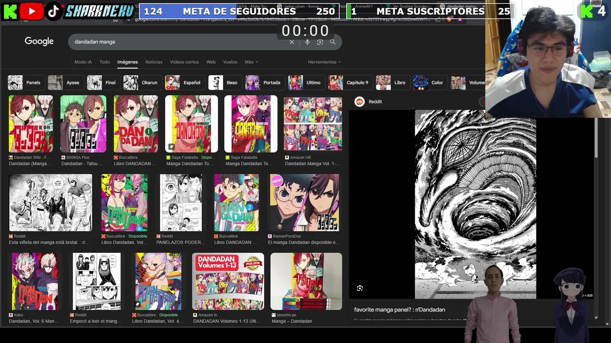Open Dandadan Wiki cover thumbnail
The image size is (611, 343).
[31, 124]
